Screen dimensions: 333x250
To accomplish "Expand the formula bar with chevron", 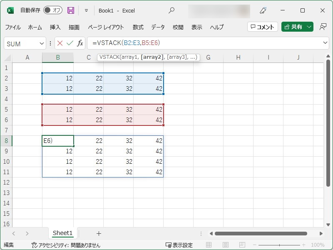I will (x=325, y=43).
